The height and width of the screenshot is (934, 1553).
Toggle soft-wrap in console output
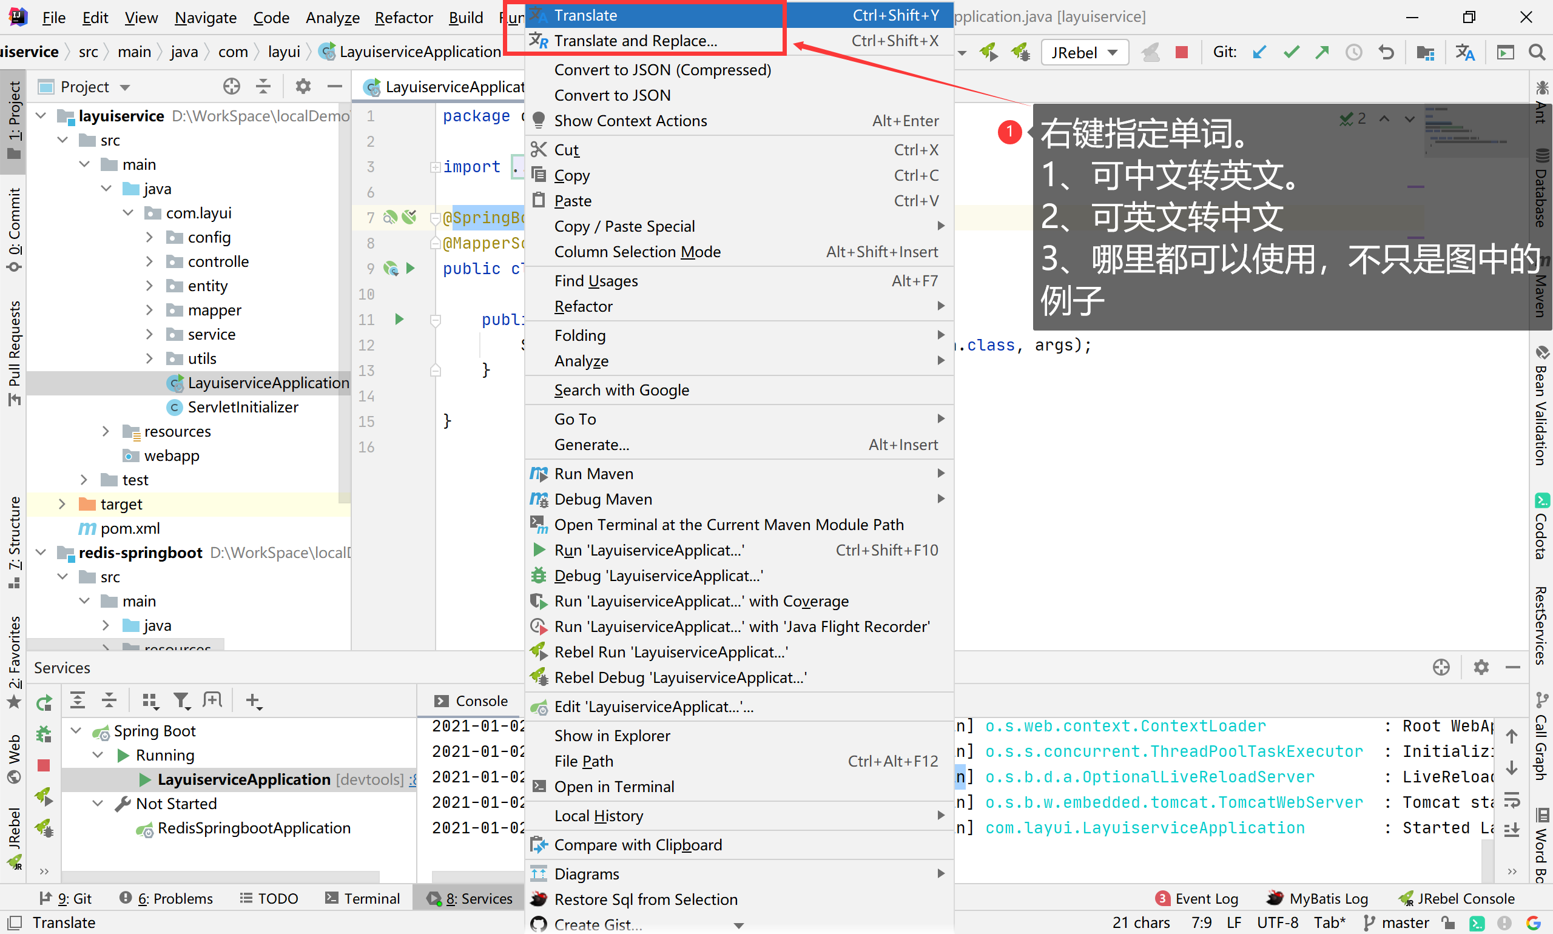[1512, 800]
